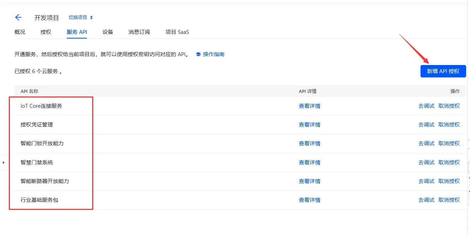Open the 操作指南 link
Image resolution: width=470 pixels, height=235 pixels.
click(x=213, y=54)
